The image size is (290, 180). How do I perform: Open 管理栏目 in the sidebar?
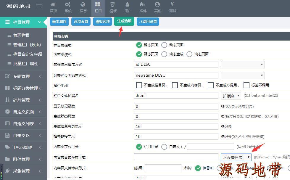pyautogui.click(x=21, y=35)
